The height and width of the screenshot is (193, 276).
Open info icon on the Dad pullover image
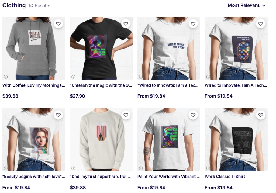coord(73,168)
